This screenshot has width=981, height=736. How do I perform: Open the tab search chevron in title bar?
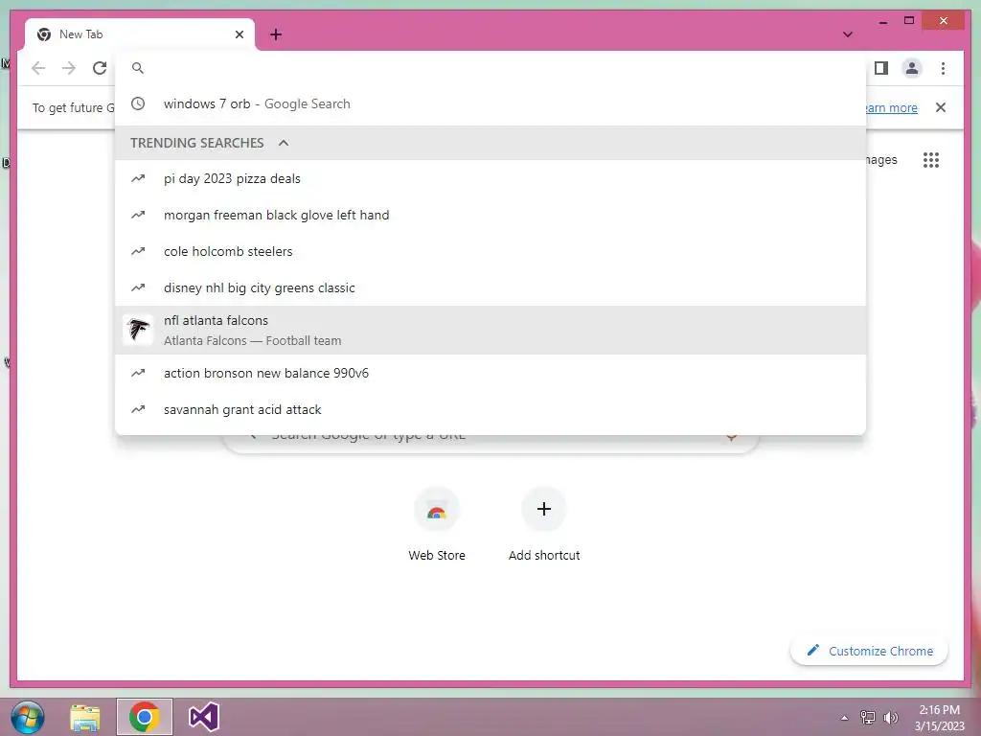point(848,34)
